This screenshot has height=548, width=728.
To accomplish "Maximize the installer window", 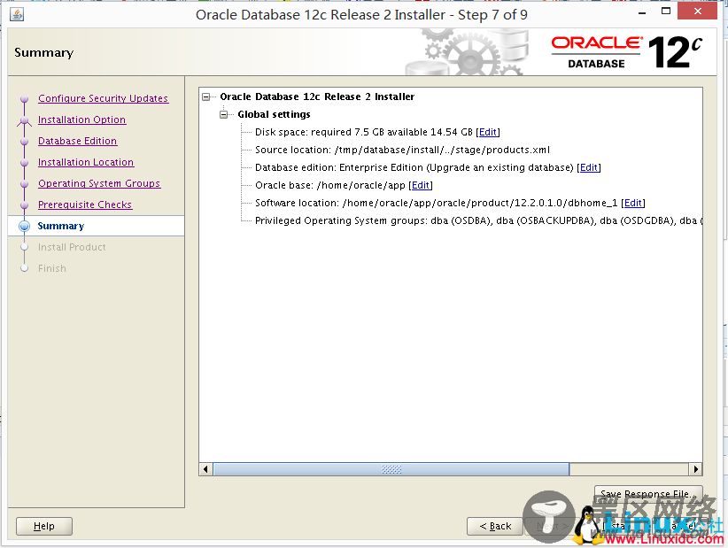I will [x=666, y=12].
